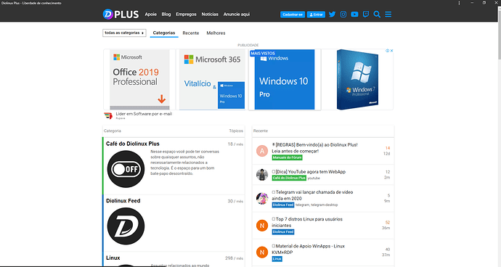Open the 'Anuncie aqui' menu item
Viewport: 501px width, 267px height.
(x=237, y=15)
